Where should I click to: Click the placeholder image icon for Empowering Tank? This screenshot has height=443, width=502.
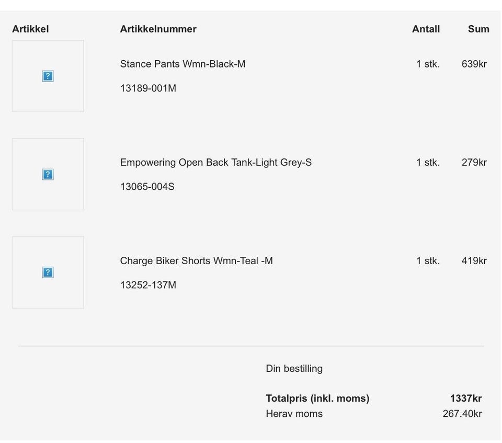48,175
